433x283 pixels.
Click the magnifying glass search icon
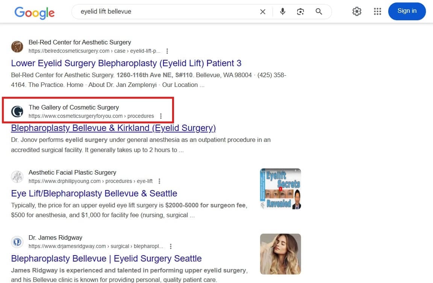pyautogui.click(x=319, y=11)
